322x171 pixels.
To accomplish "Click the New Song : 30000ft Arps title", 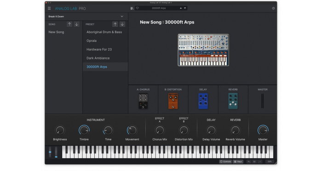I will [x=167, y=22].
